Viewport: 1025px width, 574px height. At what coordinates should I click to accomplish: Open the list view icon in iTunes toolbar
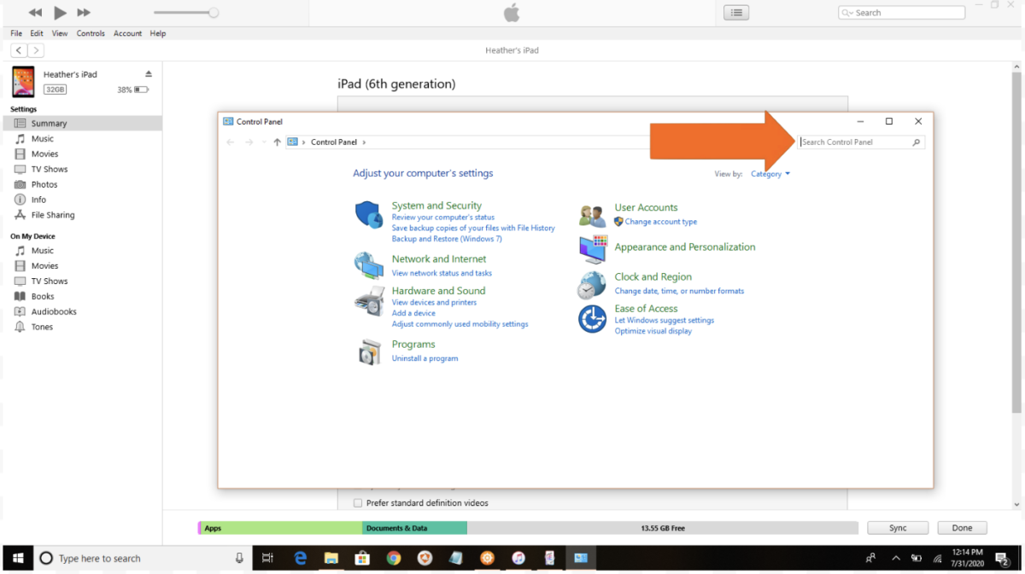click(736, 13)
